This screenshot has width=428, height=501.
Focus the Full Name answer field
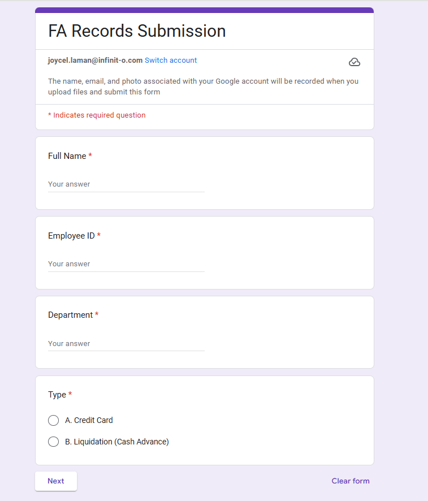pos(126,184)
